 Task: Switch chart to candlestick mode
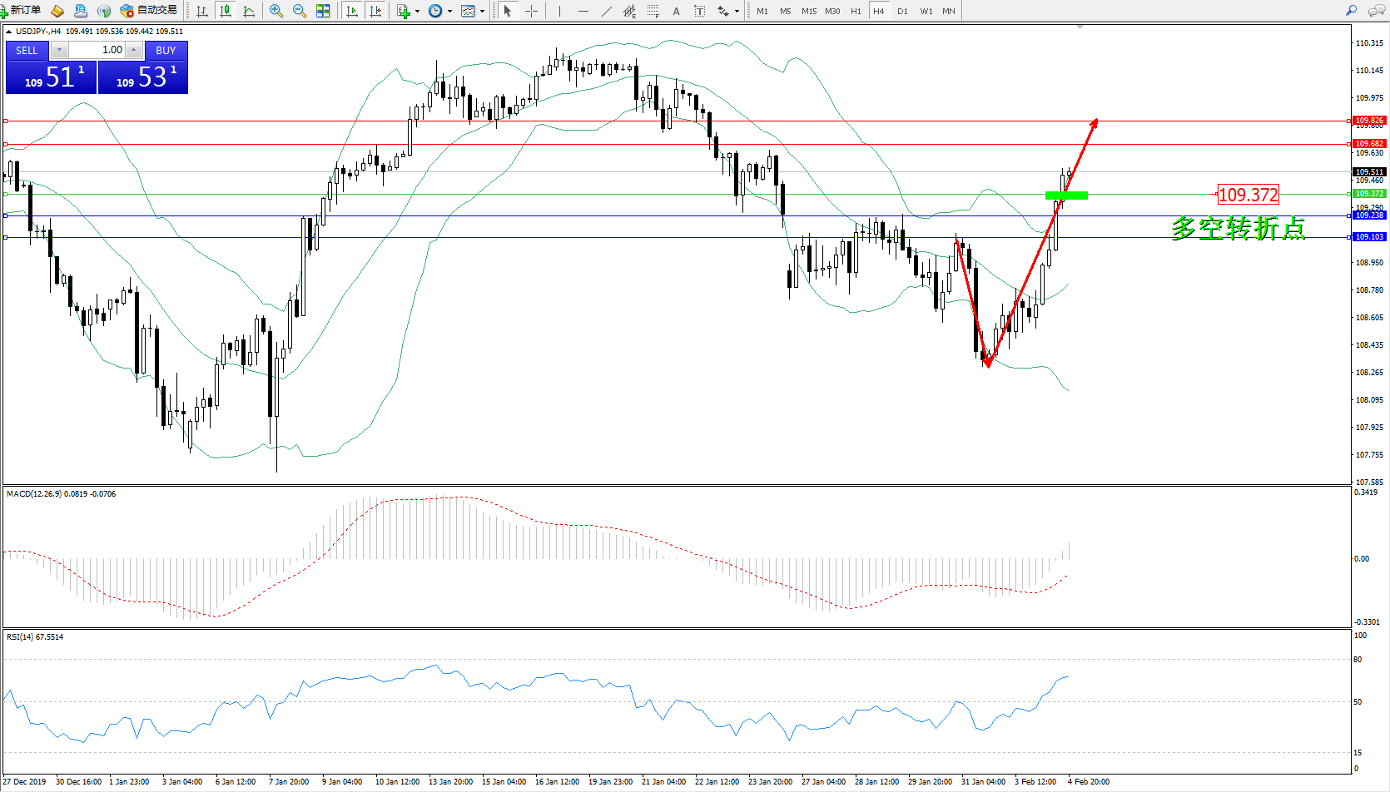tap(226, 11)
